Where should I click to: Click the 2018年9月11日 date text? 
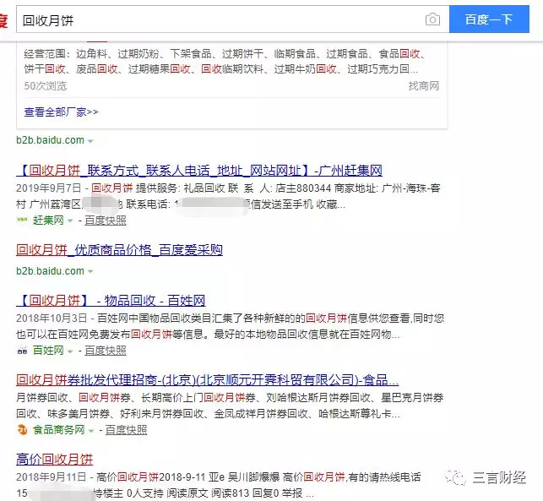[51, 476]
